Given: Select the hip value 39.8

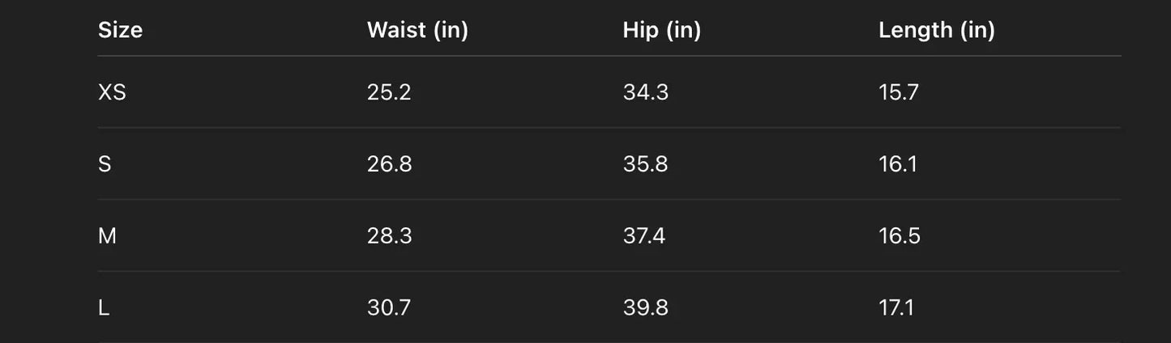Looking at the screenshot, I should click(645, 308).
